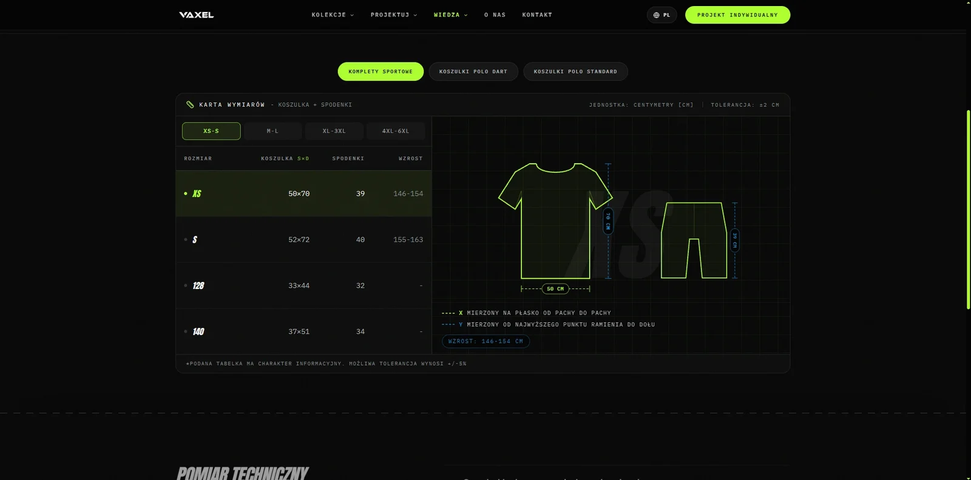Select the Koszulki polo dart tab
This screenshot has height=480, width=971.
(x=473, y=72)
